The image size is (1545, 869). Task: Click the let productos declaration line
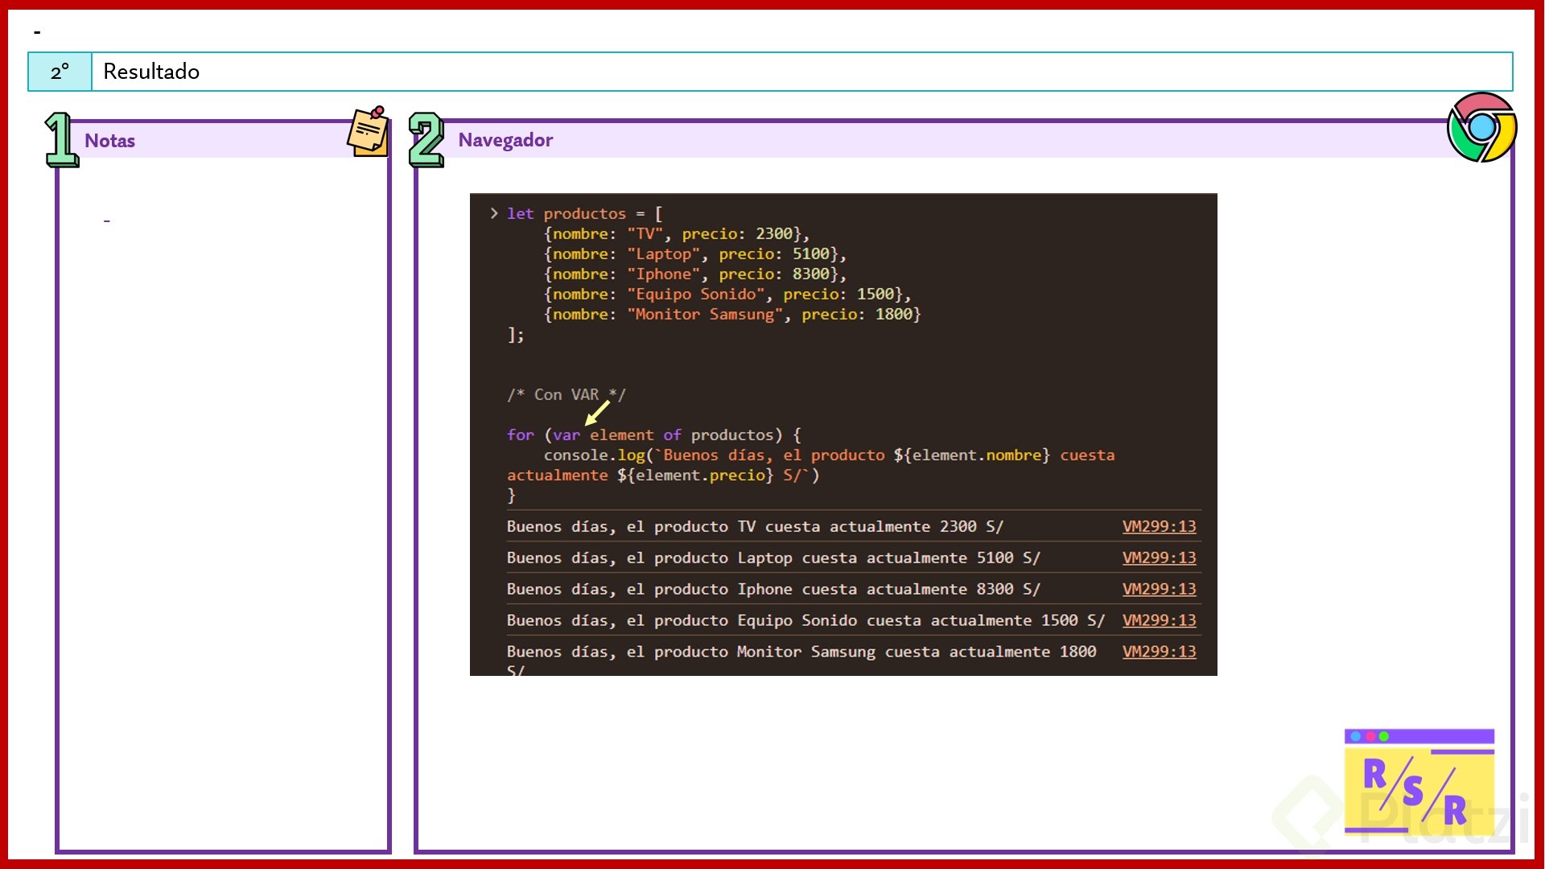(x=584, y=213)
